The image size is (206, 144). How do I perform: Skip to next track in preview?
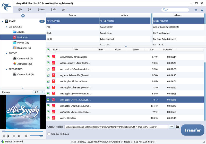(19, 136)
